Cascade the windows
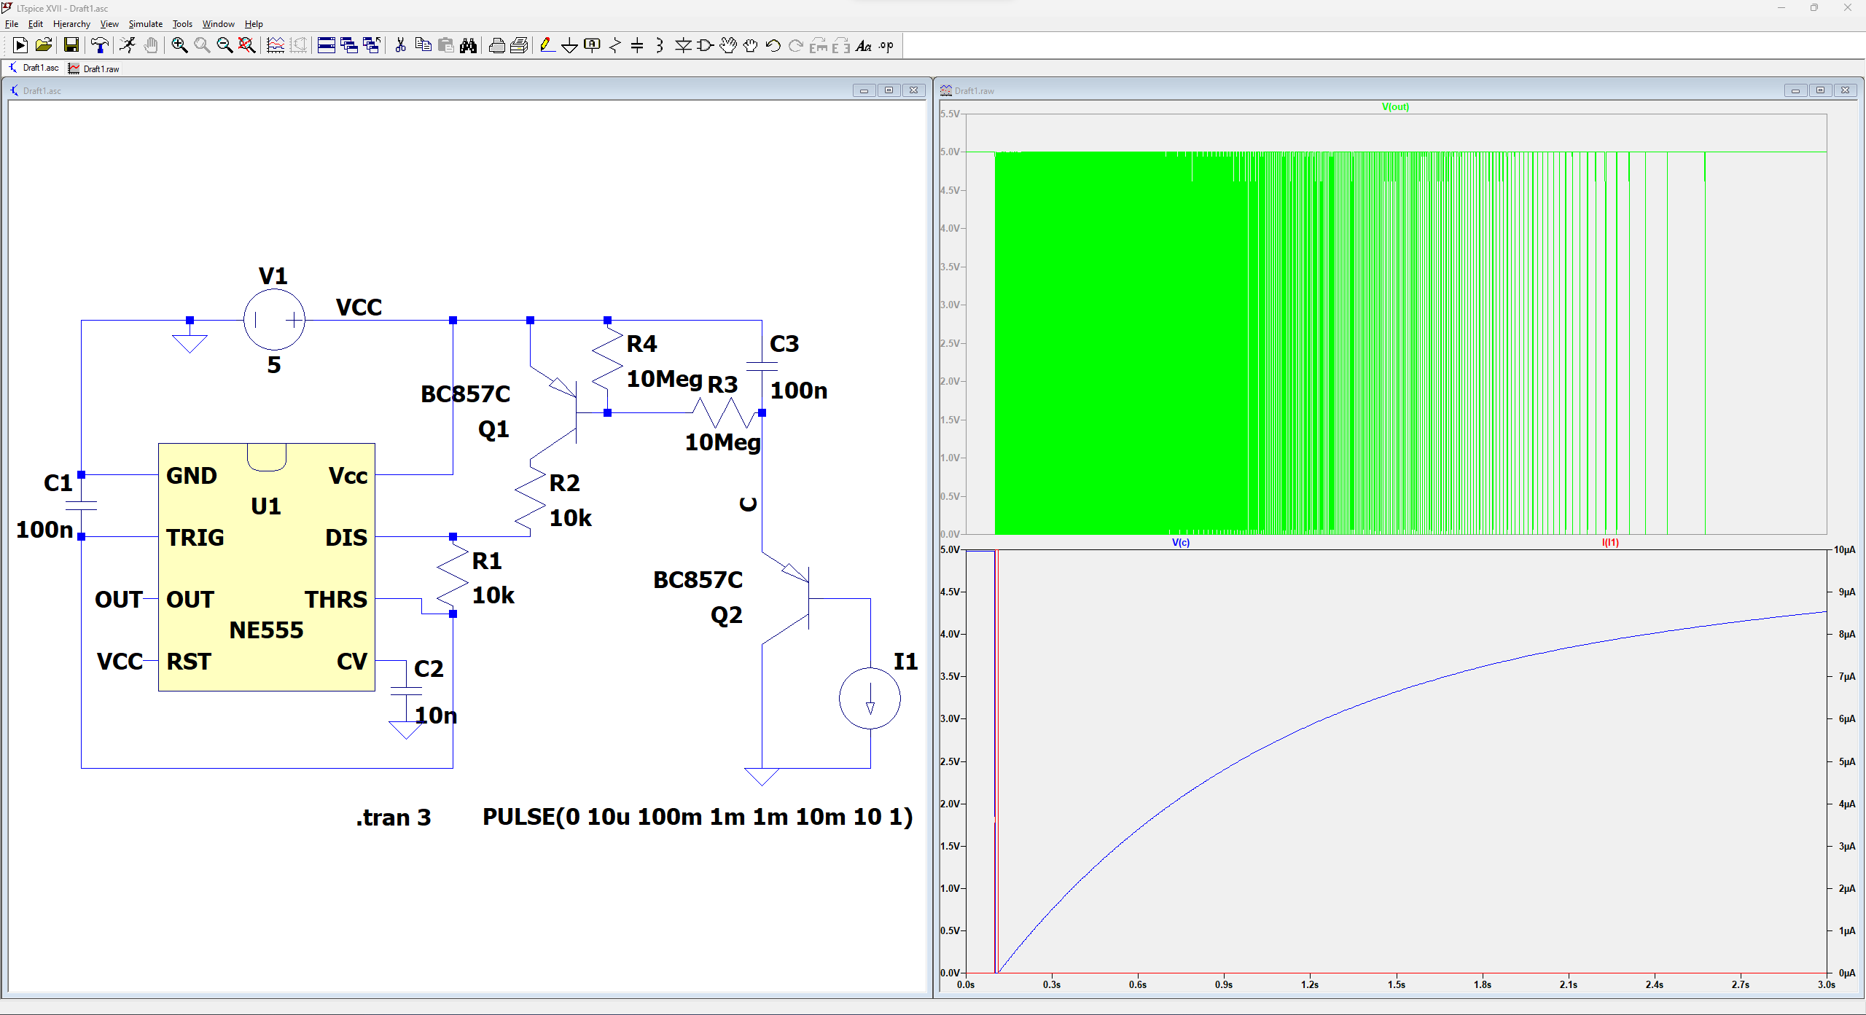 point(349,45)
